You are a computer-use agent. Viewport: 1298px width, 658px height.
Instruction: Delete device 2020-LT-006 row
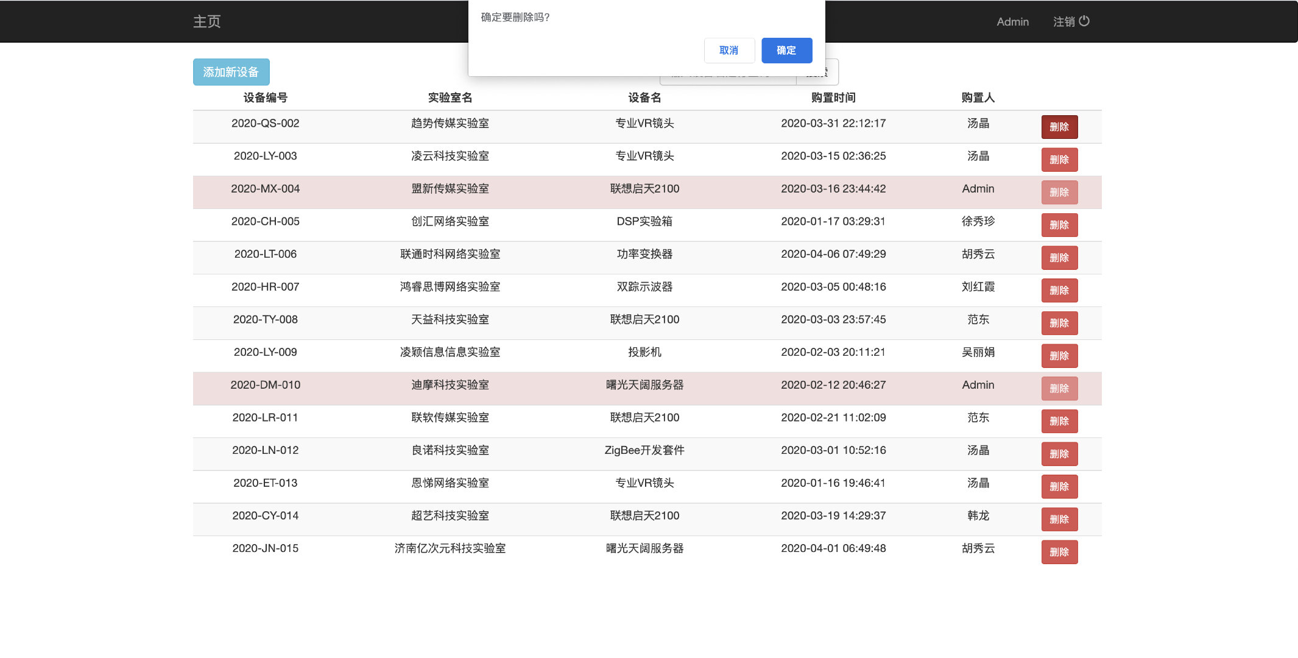(x=1059, y=258)
